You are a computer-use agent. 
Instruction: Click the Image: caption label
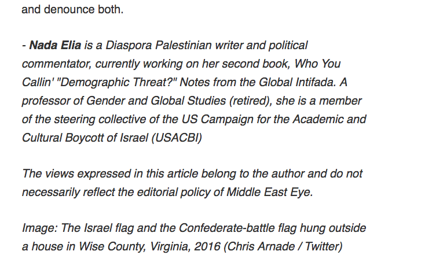tap(40, 228)
